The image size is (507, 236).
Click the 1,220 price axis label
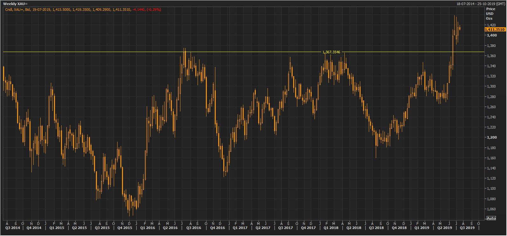(x=491, y=127)
